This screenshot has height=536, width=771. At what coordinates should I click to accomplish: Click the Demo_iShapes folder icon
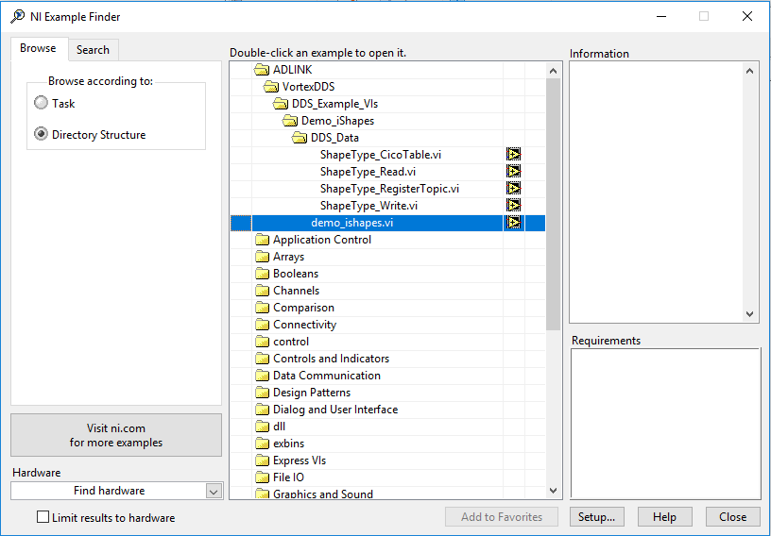(x=290, y=121)
